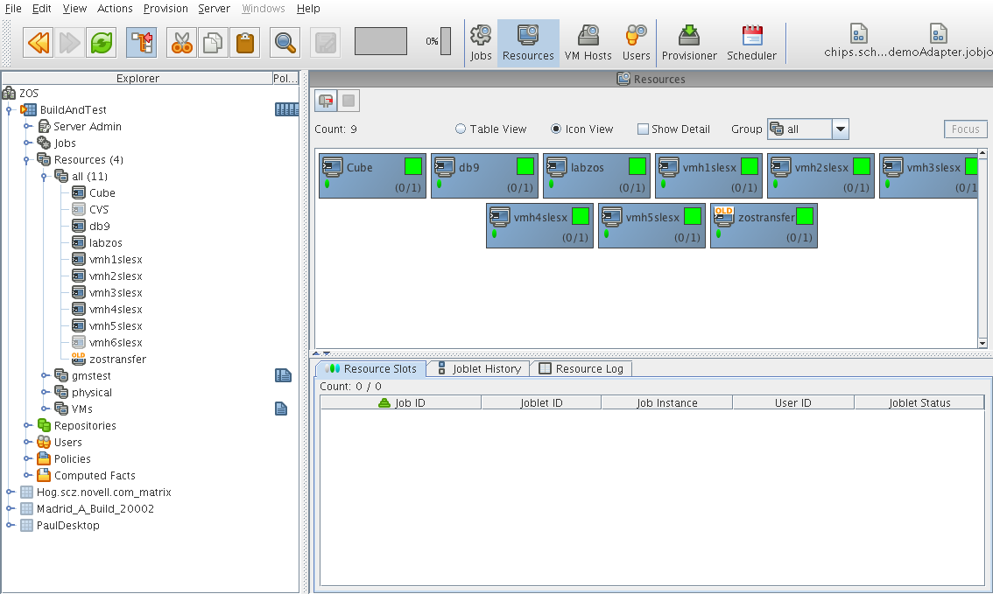Image resolution: width=993 pixels, height=594 pixels.
Task: Switch to the Resource Log tab
Action: coord(581,369)
